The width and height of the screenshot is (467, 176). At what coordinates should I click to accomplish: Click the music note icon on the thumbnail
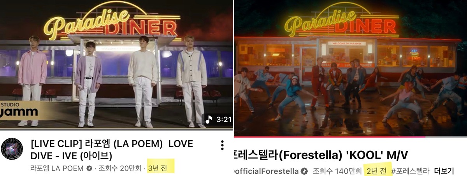(209, 119)
